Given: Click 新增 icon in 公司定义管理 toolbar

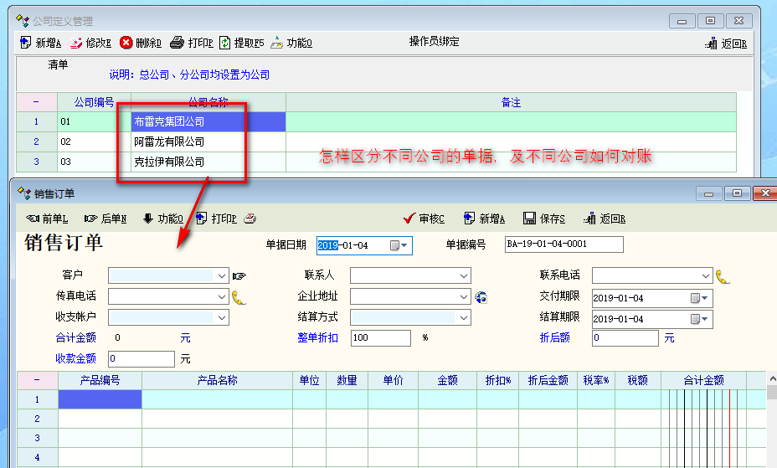Looking at the screenshot, I should (25, 43).
